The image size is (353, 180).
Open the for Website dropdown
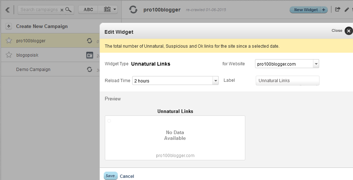point(316,64)
